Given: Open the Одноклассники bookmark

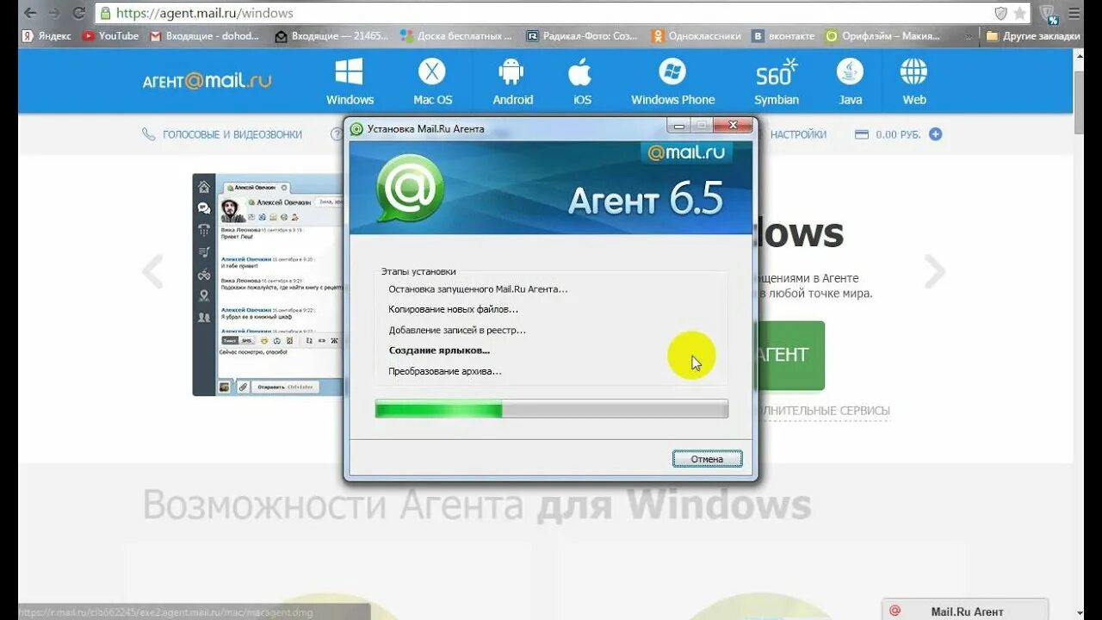Looking at the screenshot, I should [x=696, y=36].
